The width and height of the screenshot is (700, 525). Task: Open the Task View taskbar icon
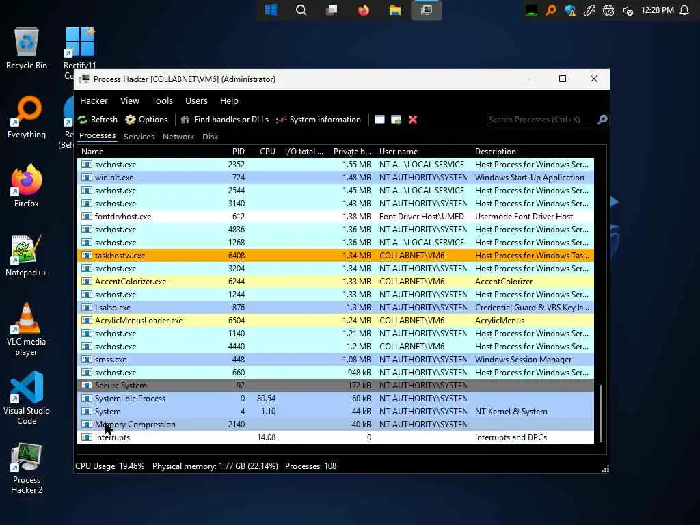click(332, 10)
